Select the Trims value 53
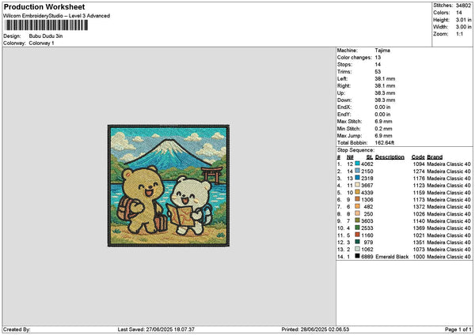The image size is (475, 335). click(x=378, y=72)
